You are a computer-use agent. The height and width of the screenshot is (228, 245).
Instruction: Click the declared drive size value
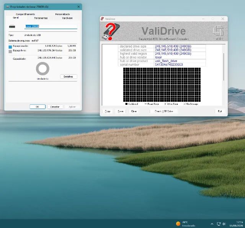click(x=173, y=46)
